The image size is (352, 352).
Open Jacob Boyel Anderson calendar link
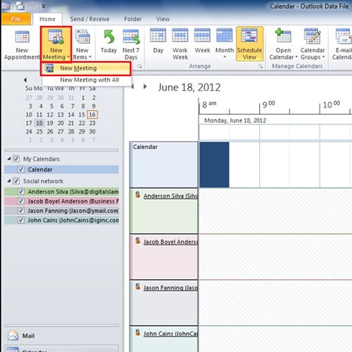coord(170,242)
